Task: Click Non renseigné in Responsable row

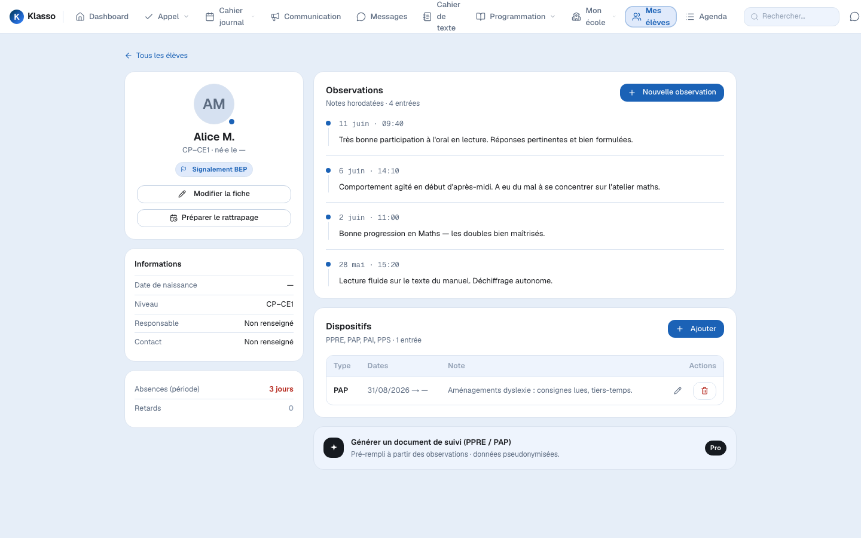Action: 269,323
